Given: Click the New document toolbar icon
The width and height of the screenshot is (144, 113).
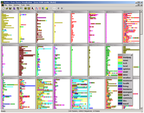Looking at the screenshot, I should (x=3, y=8).
